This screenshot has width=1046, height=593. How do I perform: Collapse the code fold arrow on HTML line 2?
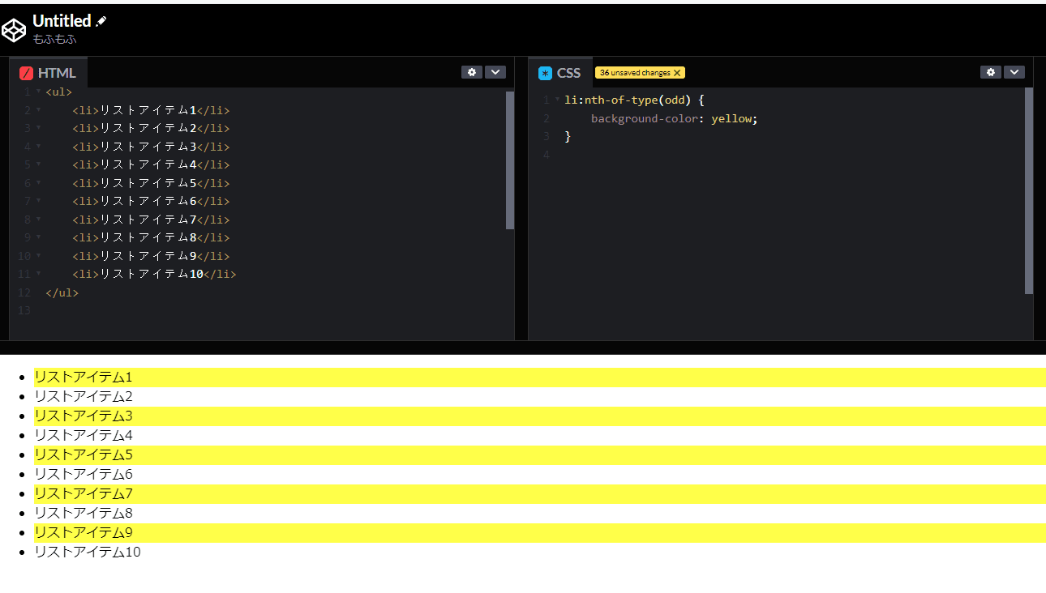pyautogui.click(x=37, y=109)
